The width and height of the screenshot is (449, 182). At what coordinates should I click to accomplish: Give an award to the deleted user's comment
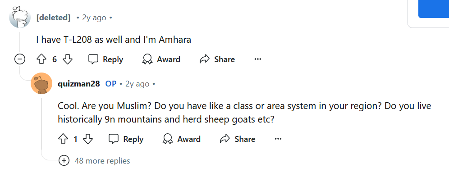tap(161, 59)
